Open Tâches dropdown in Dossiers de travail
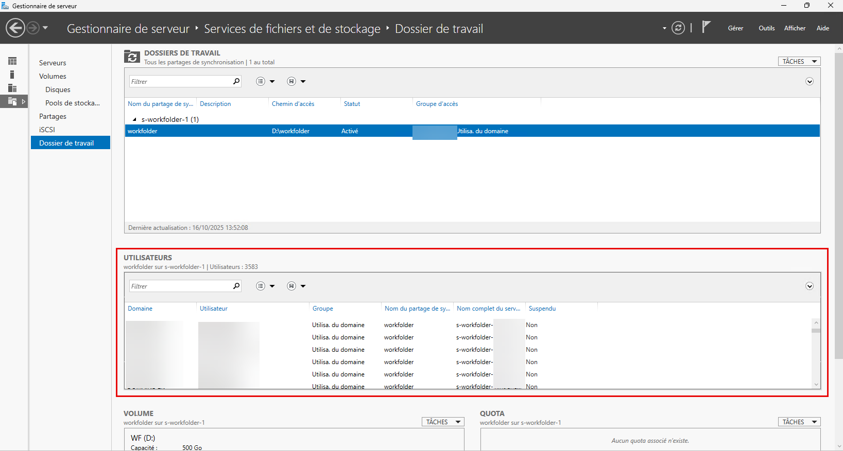Screen dimensions: 843x451 tap(799, 61)
